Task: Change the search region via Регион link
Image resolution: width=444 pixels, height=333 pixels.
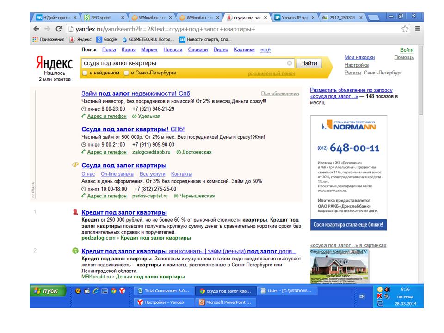Action: pyautogui.click(x=352, y=73)
